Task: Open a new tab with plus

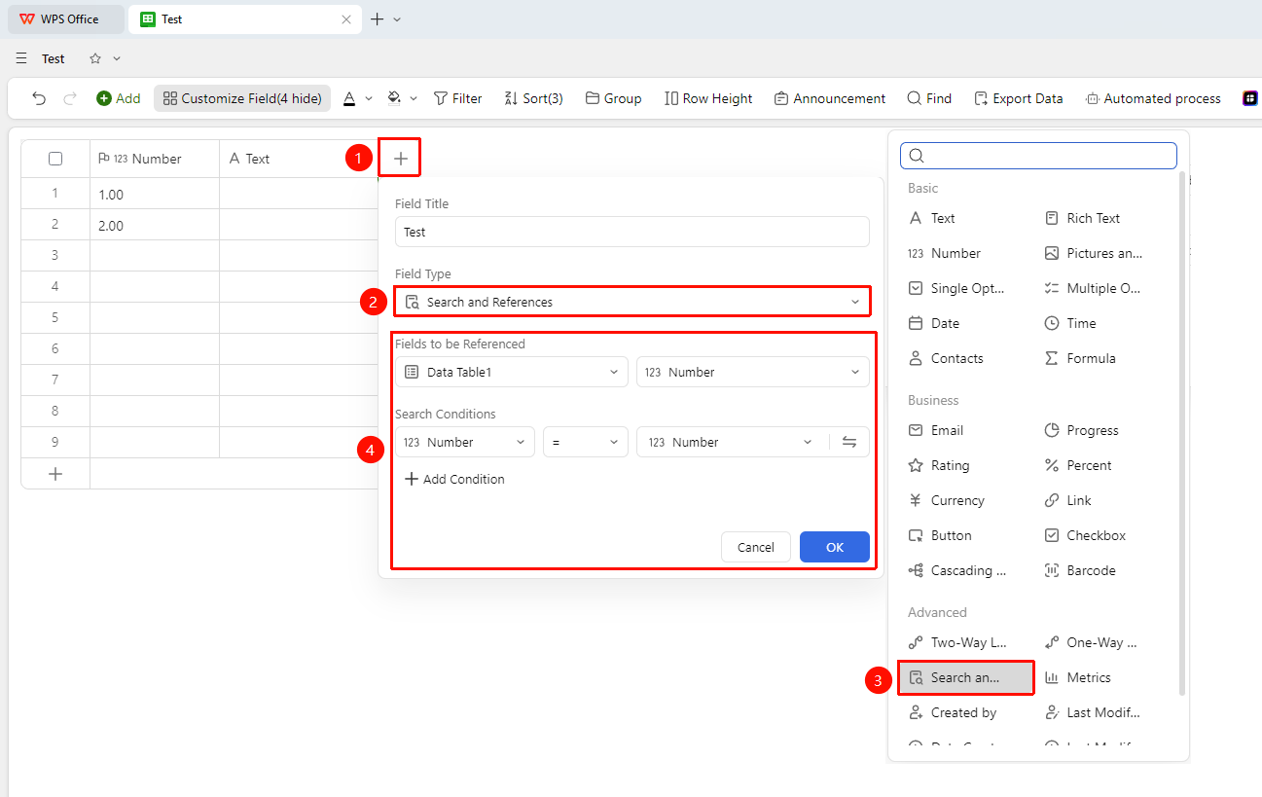Action: 378,19
